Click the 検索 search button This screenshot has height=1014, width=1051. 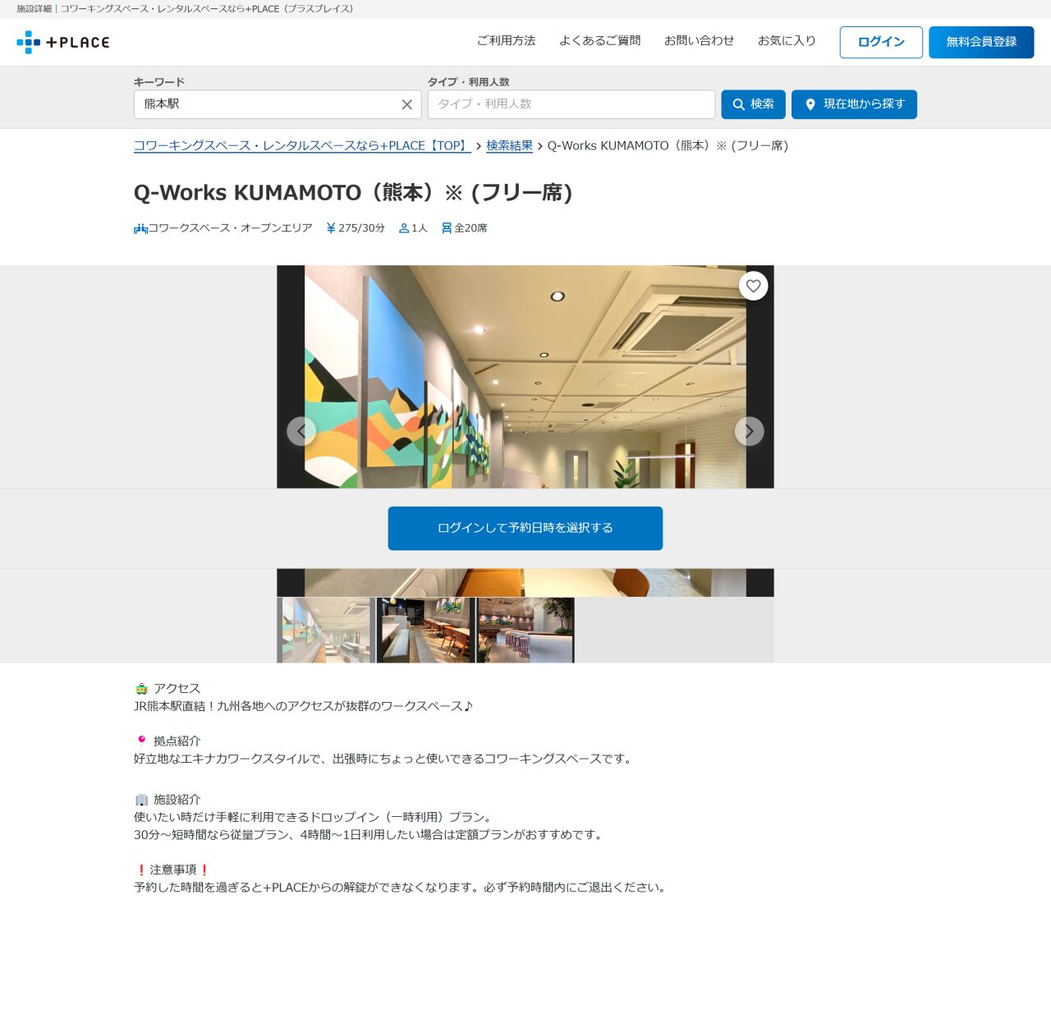[753, 104]
